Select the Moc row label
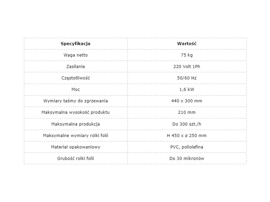This screenshot has width=270, height=202. coord(76,90)
